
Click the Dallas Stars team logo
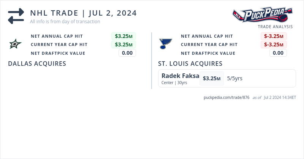[16, 45]
